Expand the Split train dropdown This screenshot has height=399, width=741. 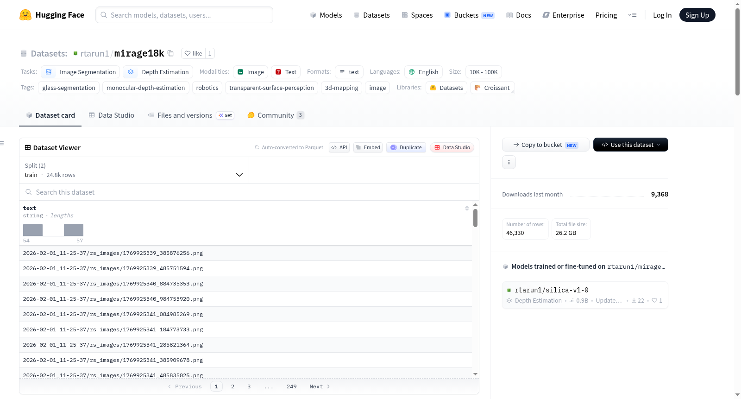pyautogui.click(x=134, y=170)
